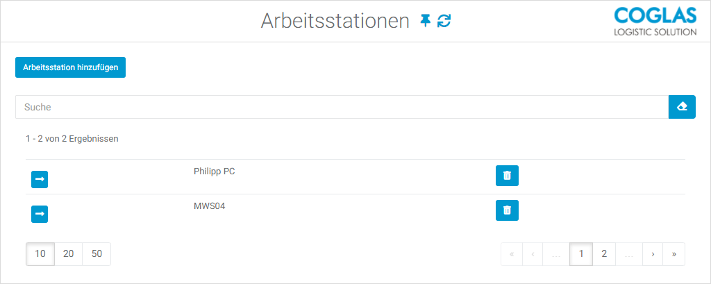Delete the MWS04 workstation
The height and width of the screenshot is (284, 711).
(x=507, y=210)
